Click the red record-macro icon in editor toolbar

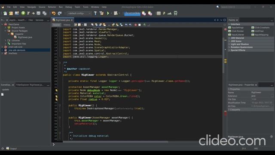pyautogui.click(x=136, y=25)
